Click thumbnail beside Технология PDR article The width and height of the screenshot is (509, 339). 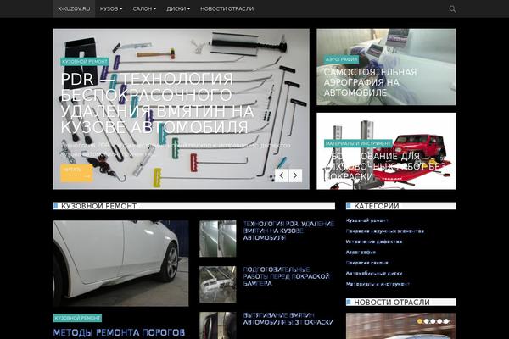point(218,239)
